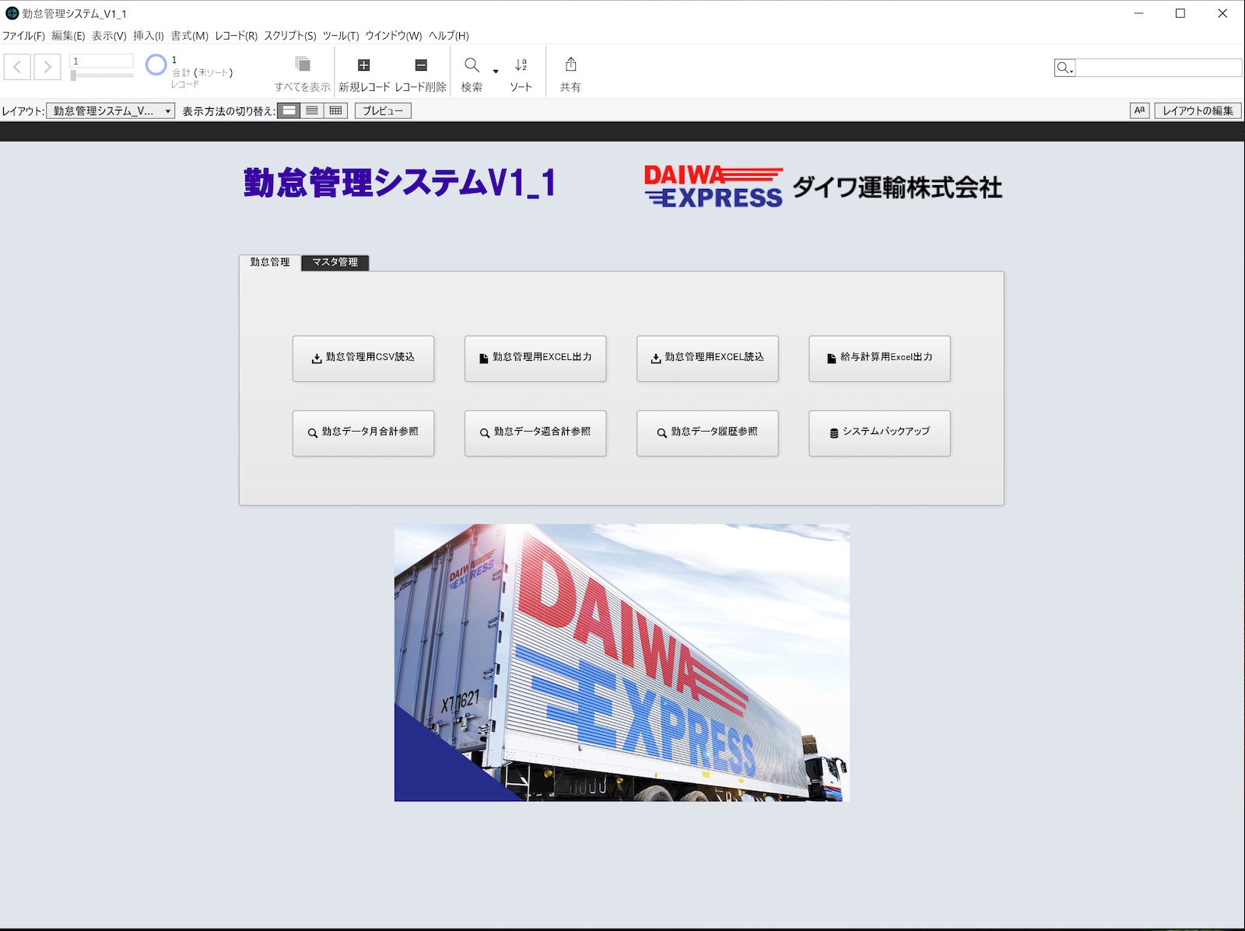Go to next record arrow
This screenshot has width=1245, height=931.
click(47, 67)
